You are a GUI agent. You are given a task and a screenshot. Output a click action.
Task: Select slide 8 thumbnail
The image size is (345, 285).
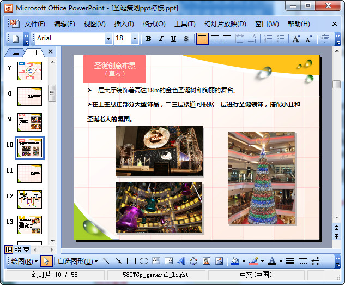point(29,97)
